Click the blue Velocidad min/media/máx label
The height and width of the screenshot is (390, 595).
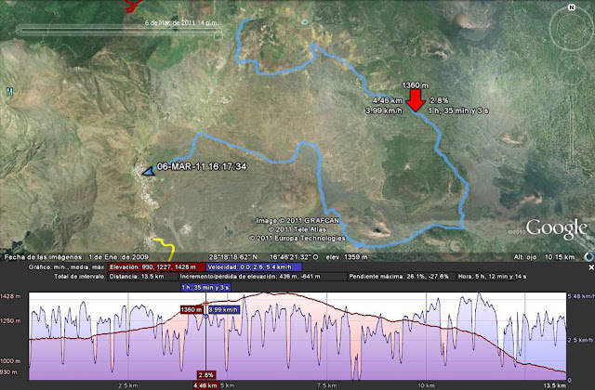coord(254,267)
